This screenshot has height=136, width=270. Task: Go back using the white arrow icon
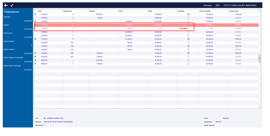click(x=6, y=5)
